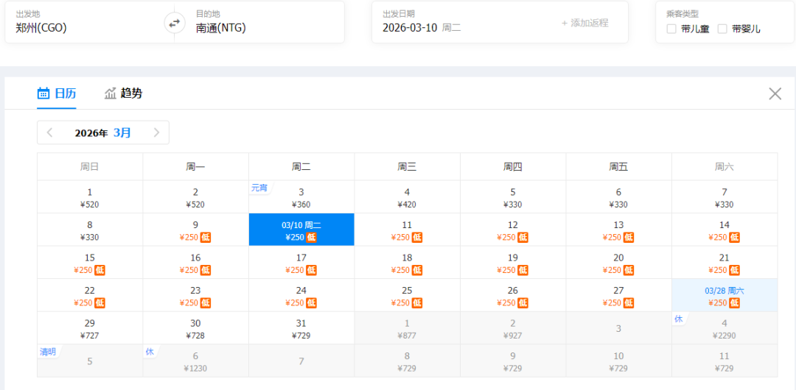
Task: Open departure date 2026-03-10 field
Action: [422, 28]
